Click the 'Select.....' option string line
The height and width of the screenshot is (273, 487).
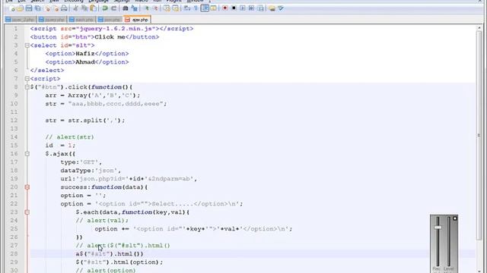(x=151, y=204)
